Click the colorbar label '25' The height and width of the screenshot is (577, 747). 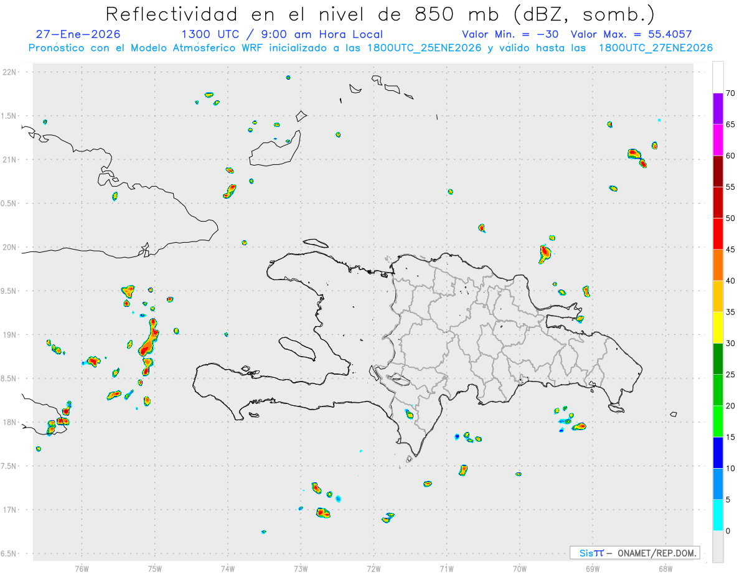point(731,375)
